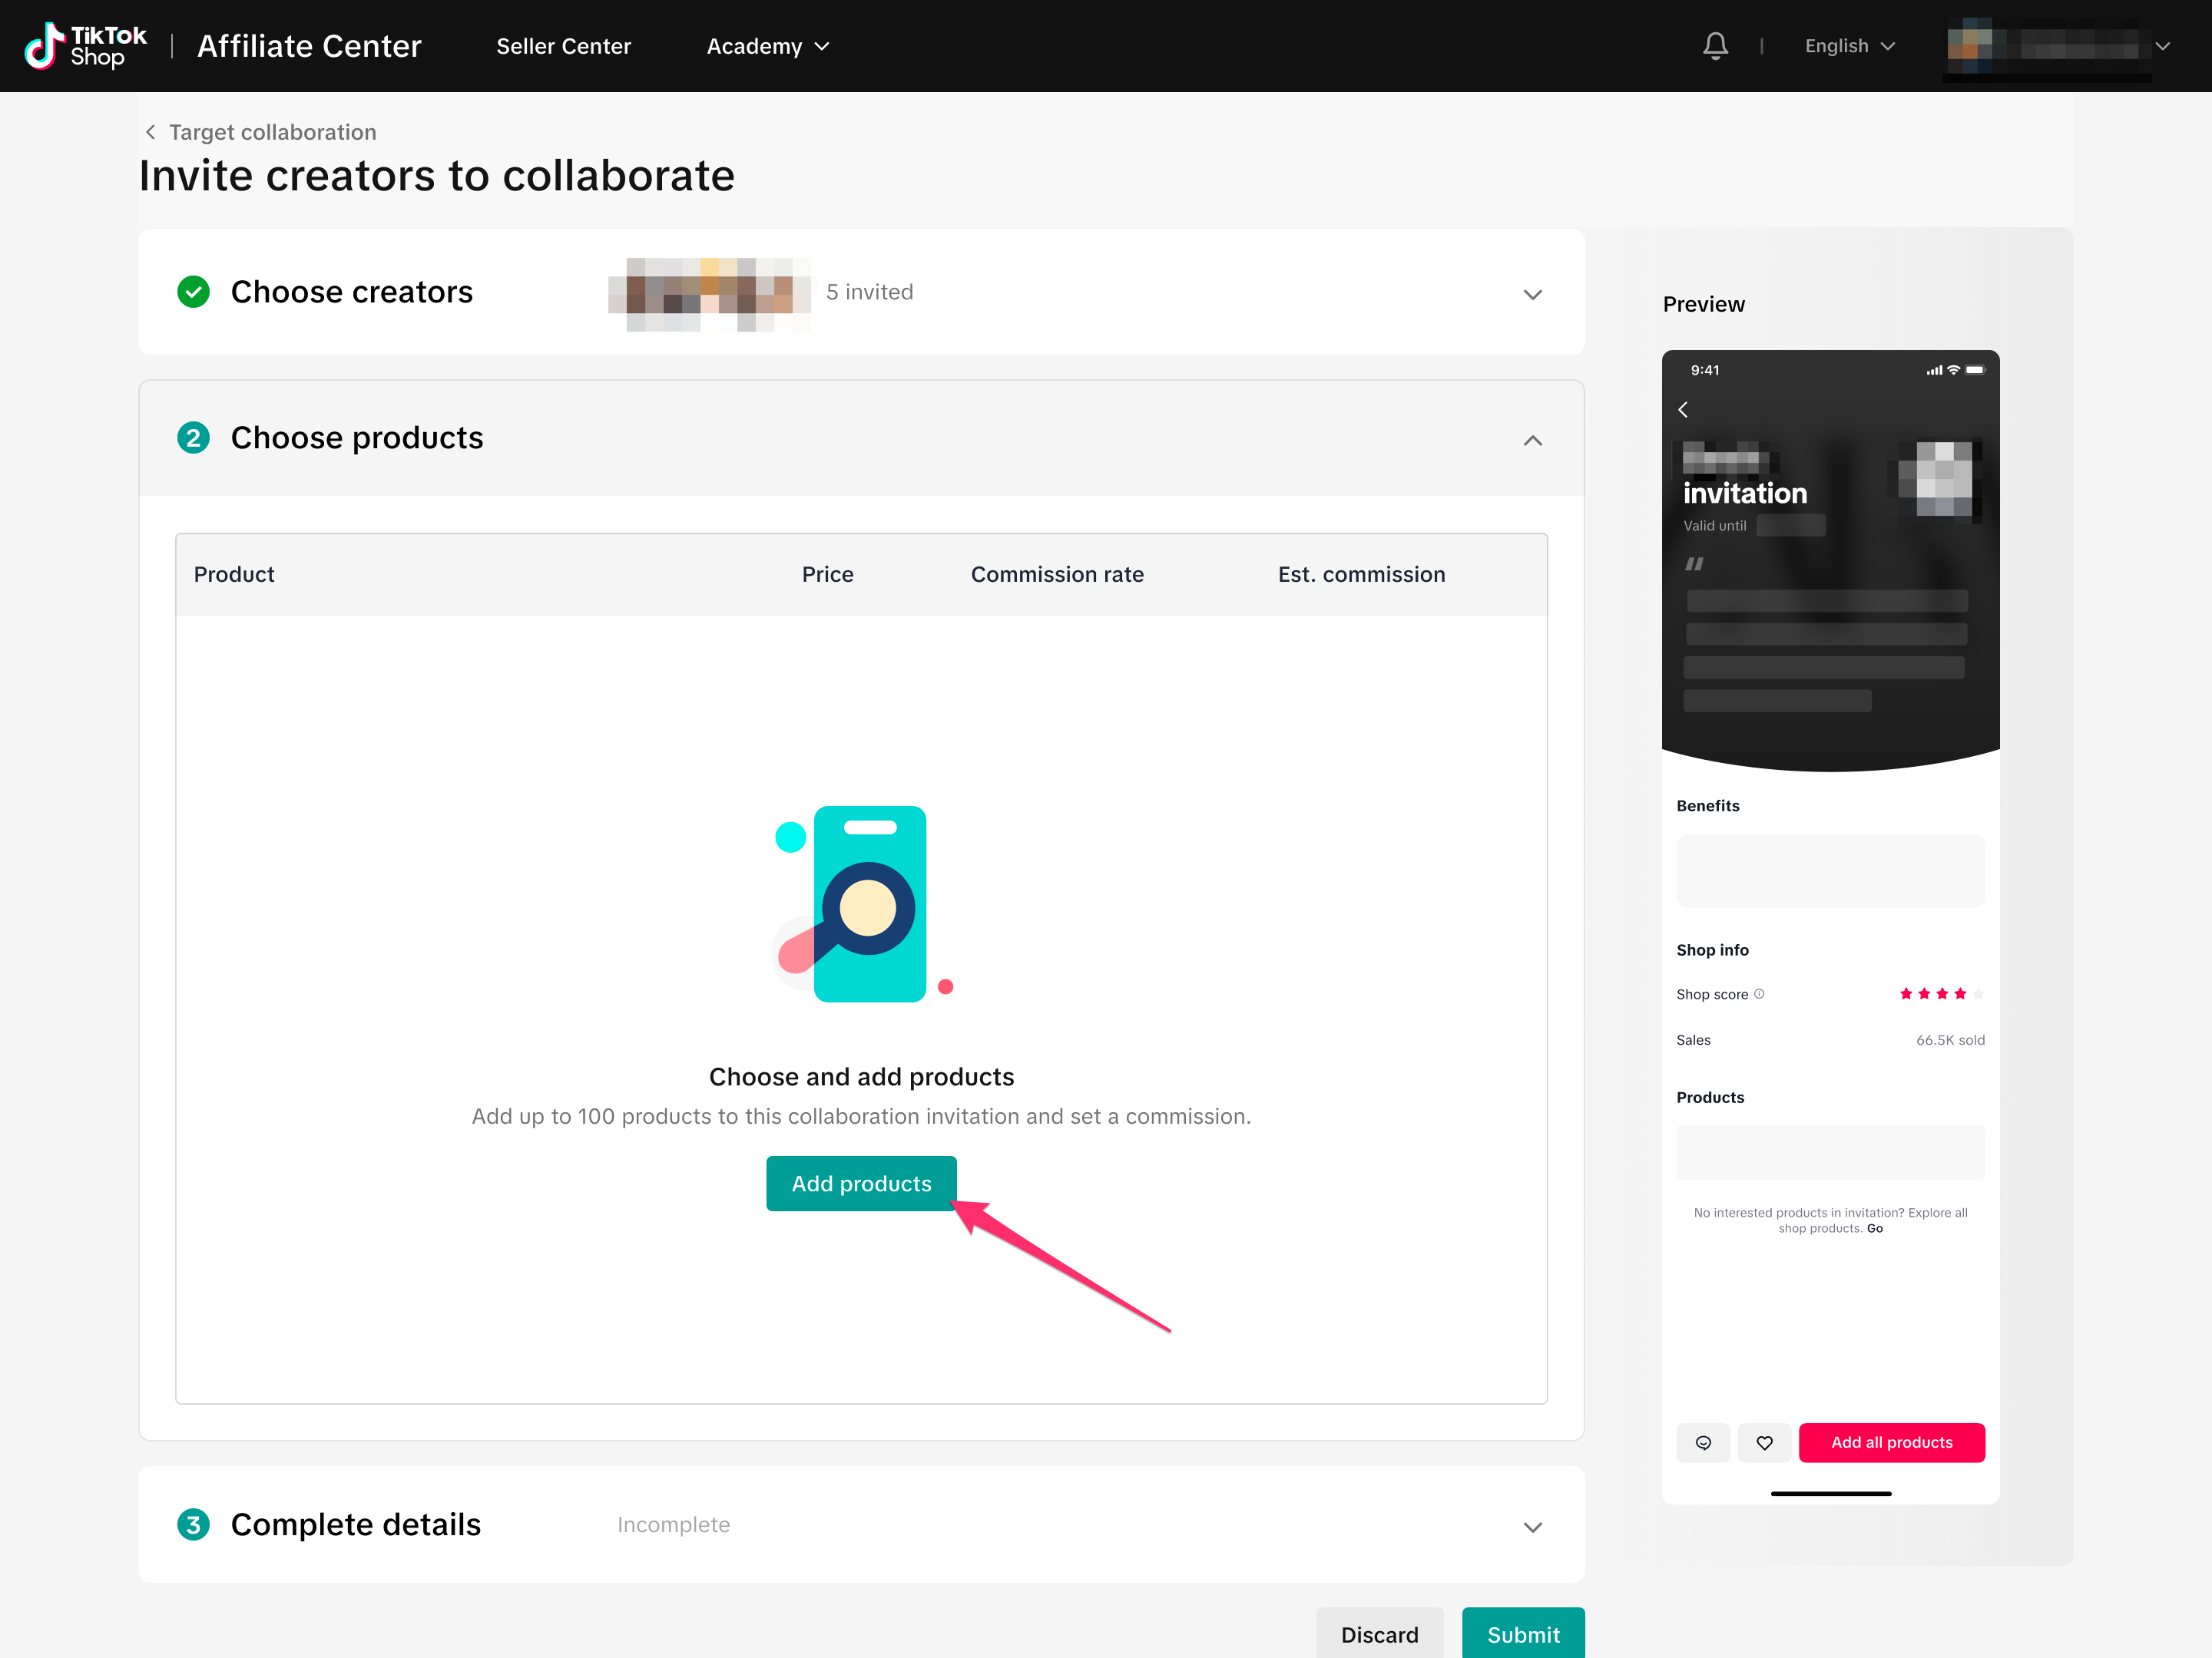Click the step 3 number badge
Image resolution: width=2212 pixels, height=1658 pixels.
tap(193, 1524)
